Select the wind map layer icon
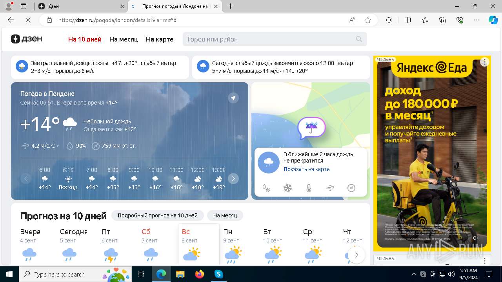The width and height of the screenshot is (502, 282). pyautogui.click(x=330, y=188)
